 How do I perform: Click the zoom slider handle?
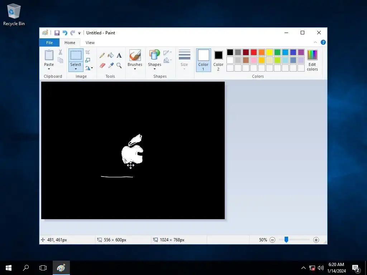click(286, 240)
